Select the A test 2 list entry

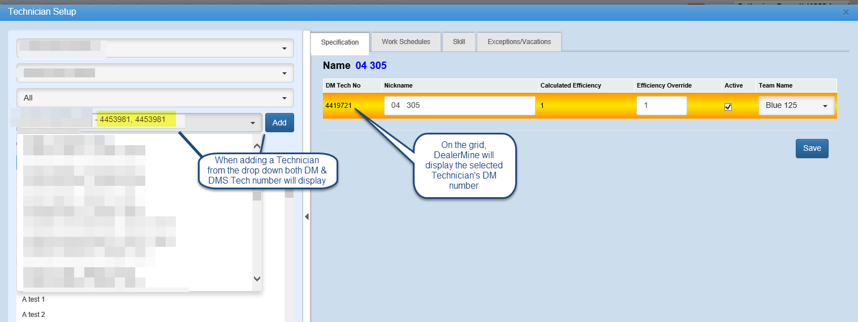click(33, 315)
